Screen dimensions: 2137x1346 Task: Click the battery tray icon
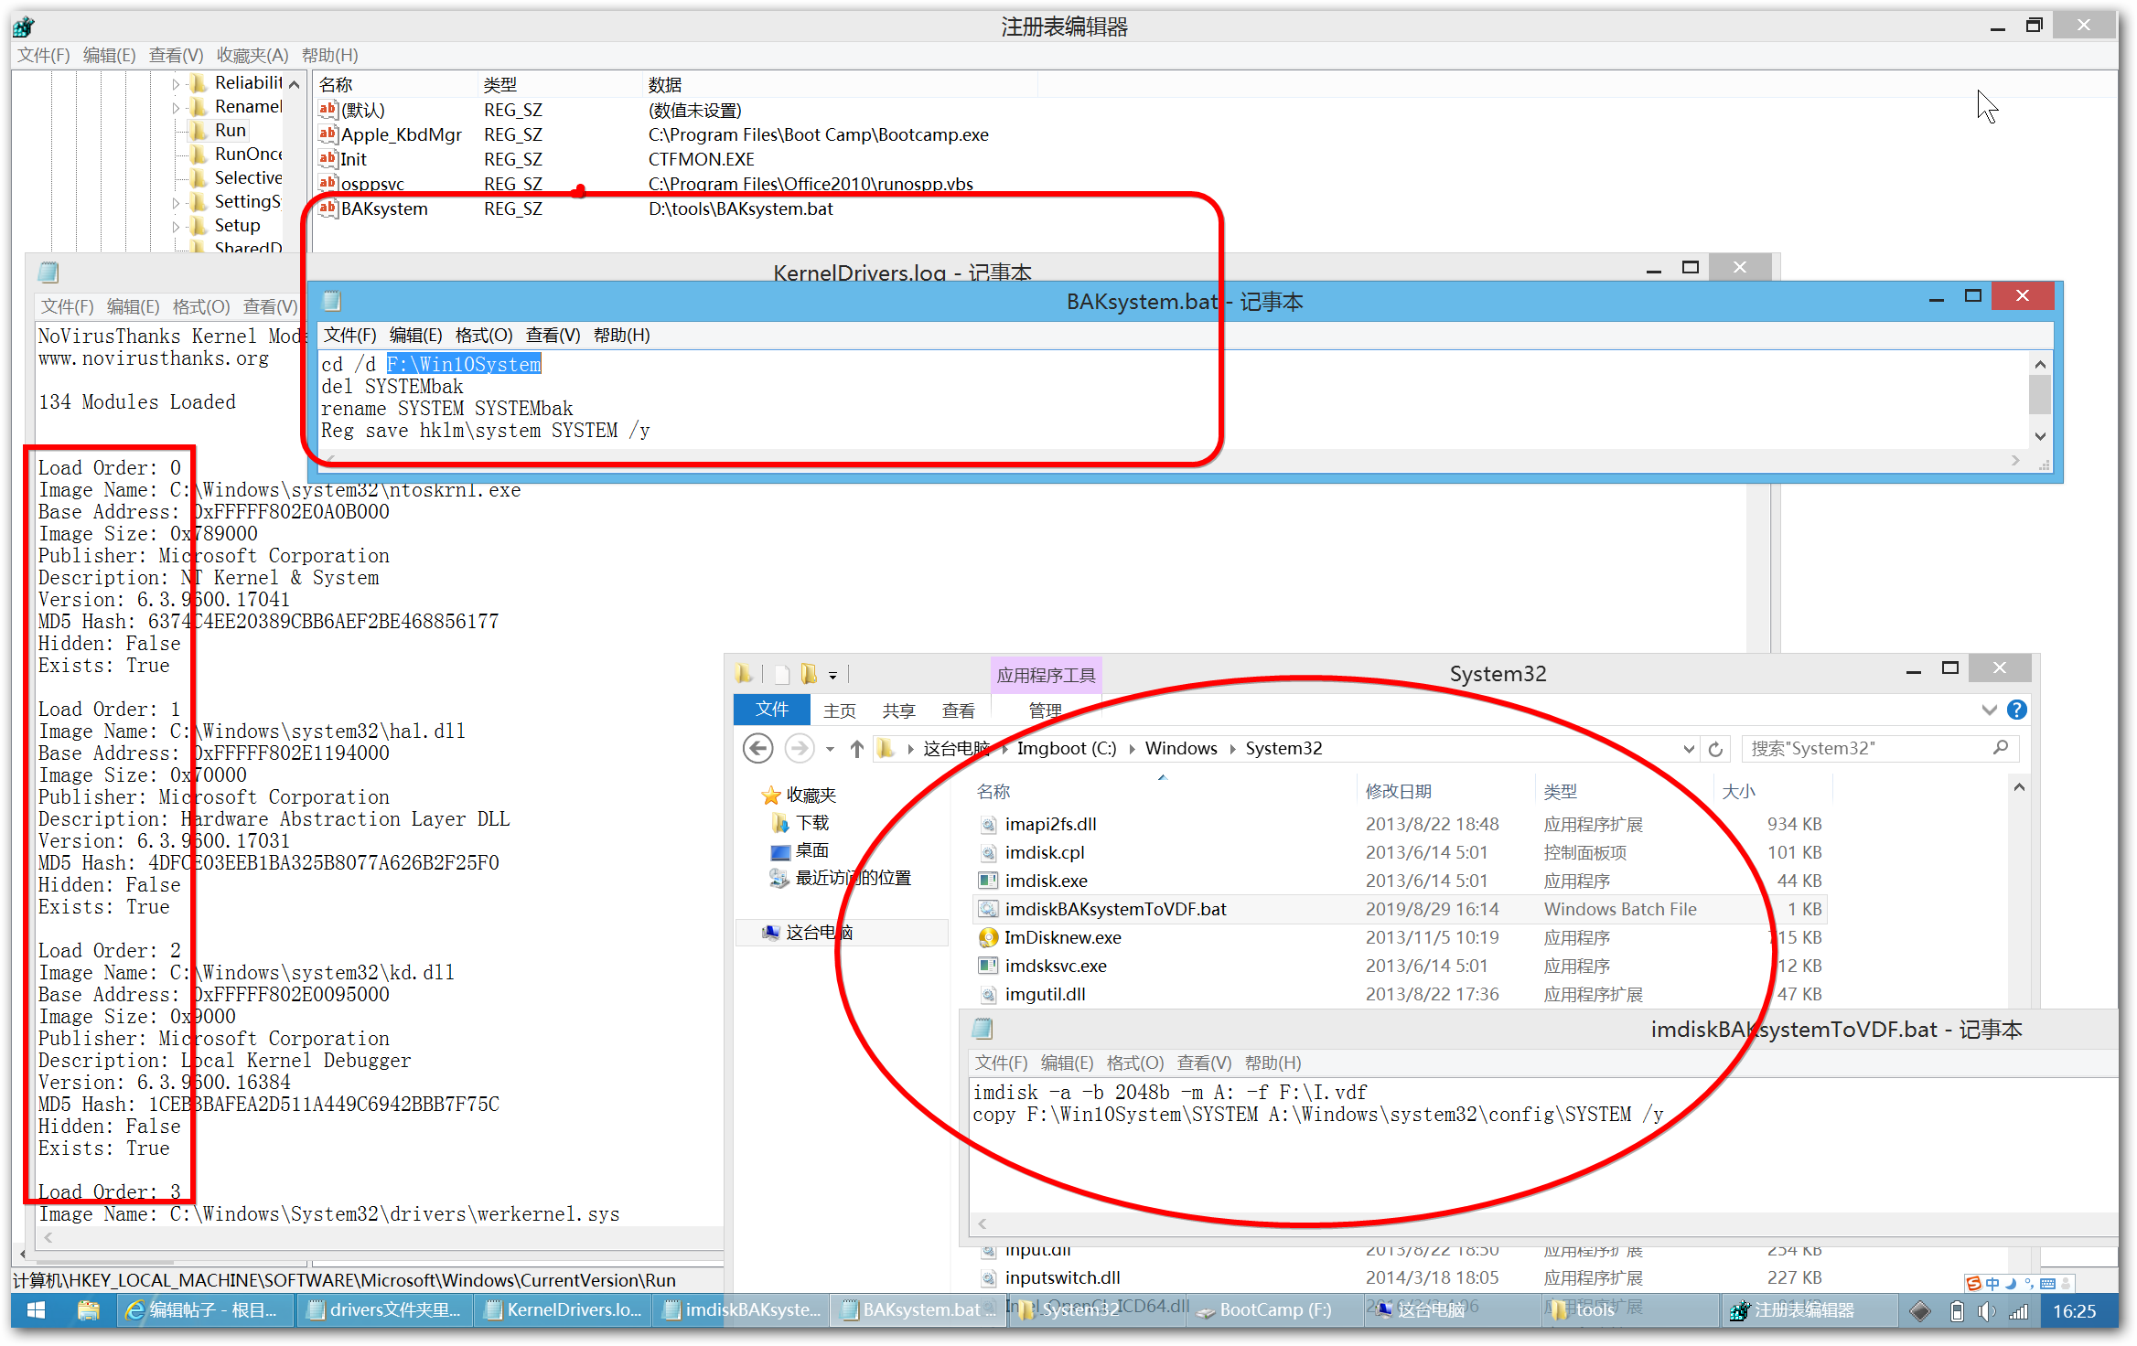click(1957, 1311)
